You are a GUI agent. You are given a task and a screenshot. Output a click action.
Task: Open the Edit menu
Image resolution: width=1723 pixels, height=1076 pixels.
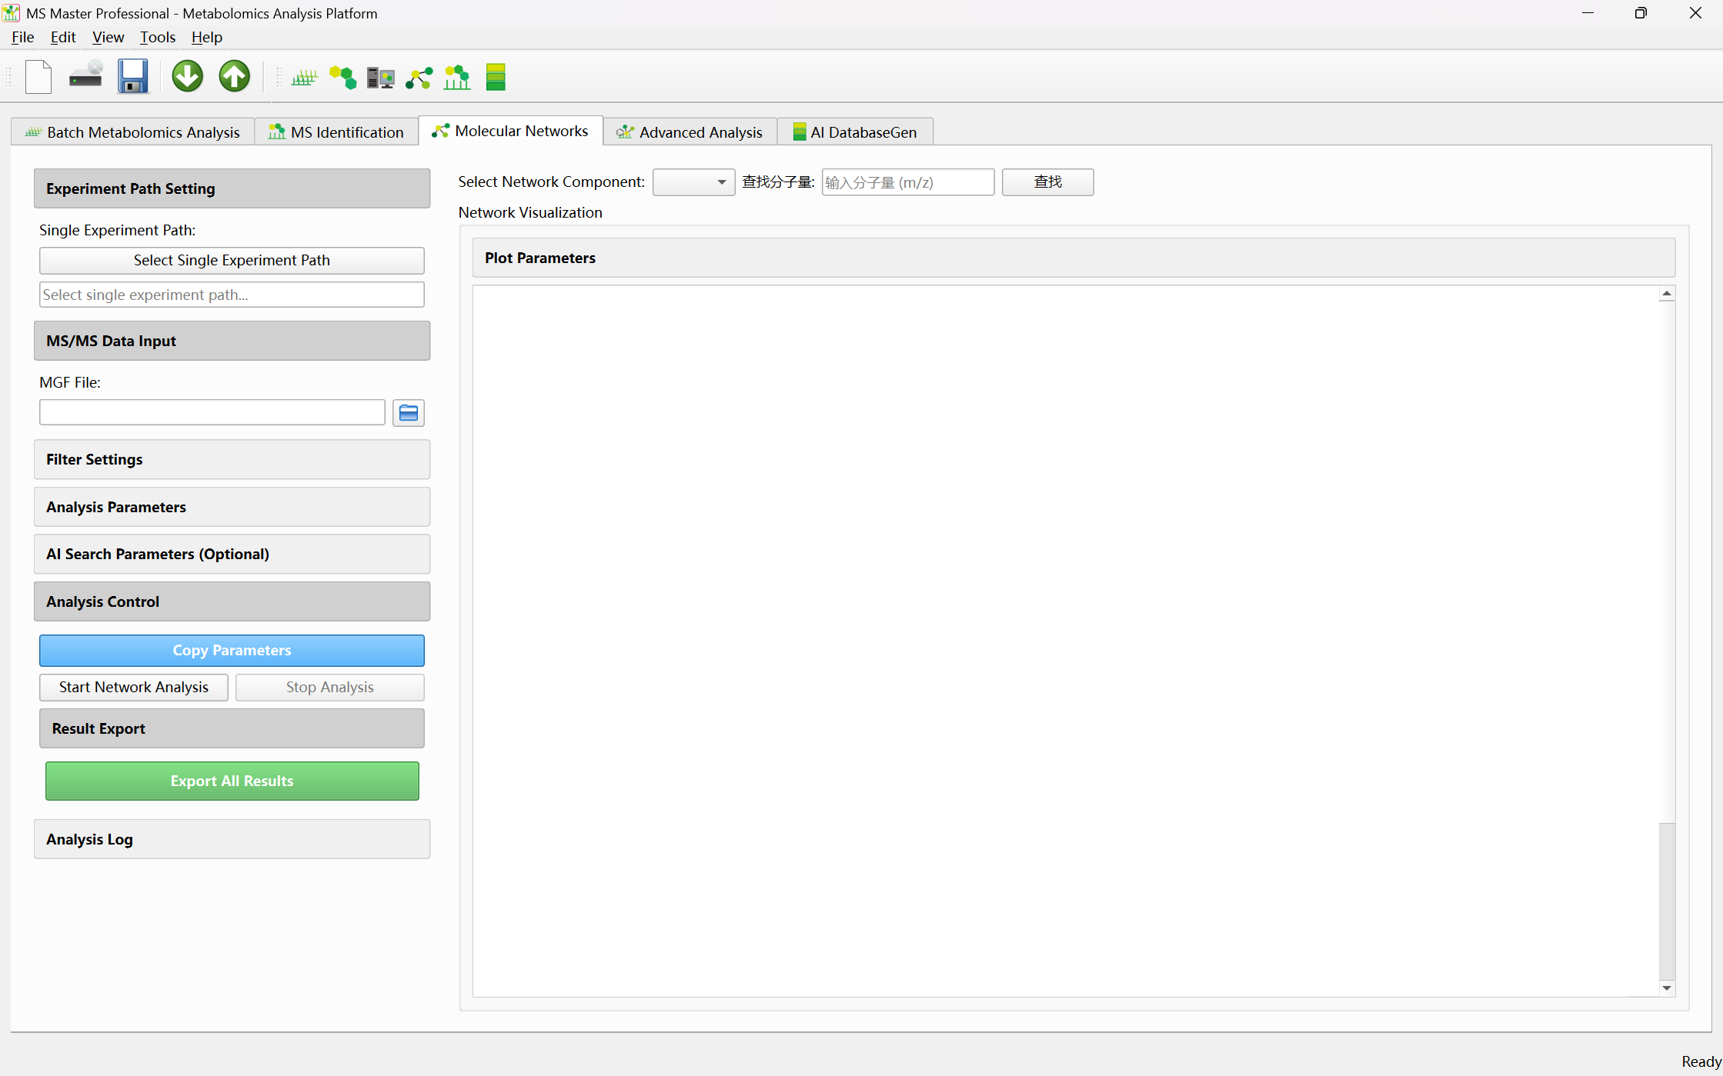63,37
